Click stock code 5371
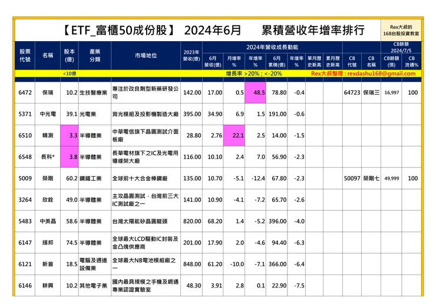Image resolution: width=436 pixels, height=308 pixels. (25, 114)
